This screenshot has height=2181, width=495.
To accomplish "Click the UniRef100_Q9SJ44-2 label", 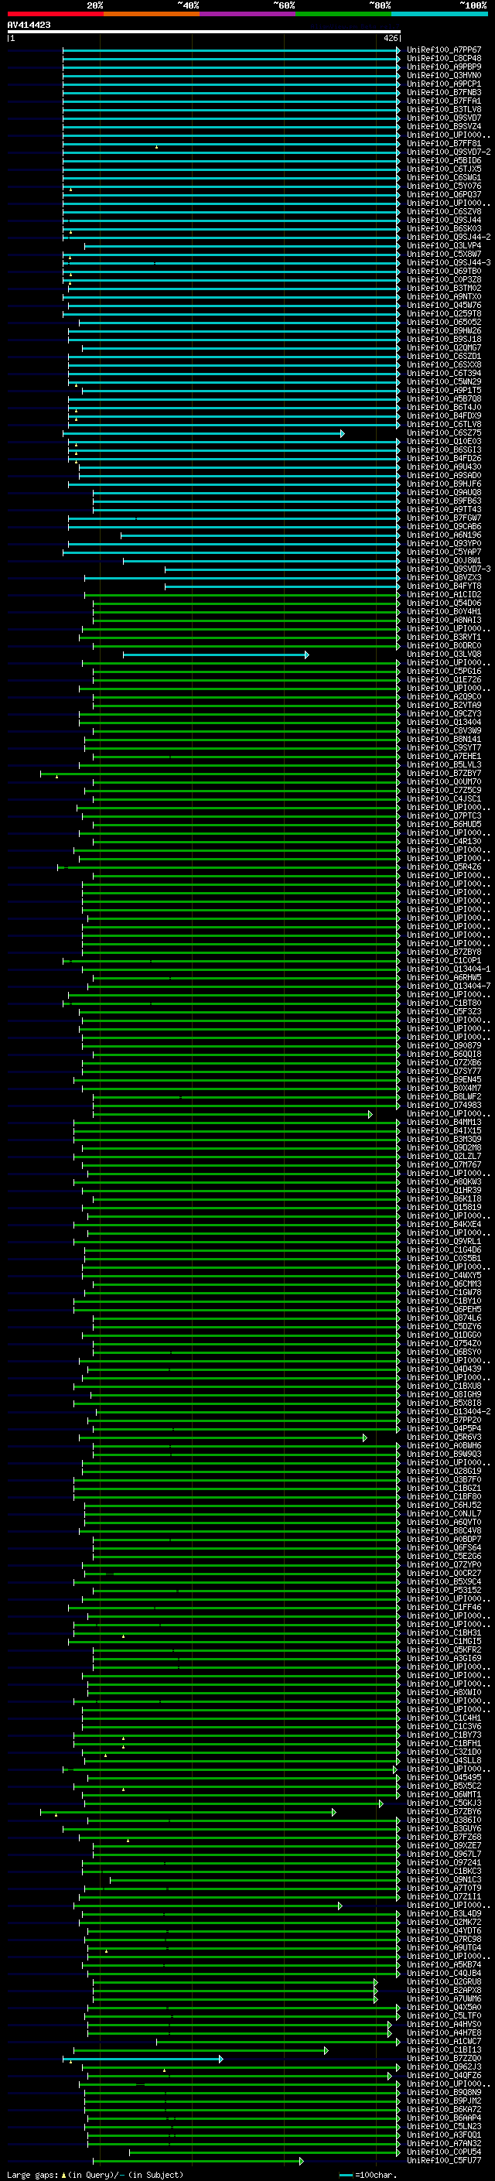I will tap(449, 237).
